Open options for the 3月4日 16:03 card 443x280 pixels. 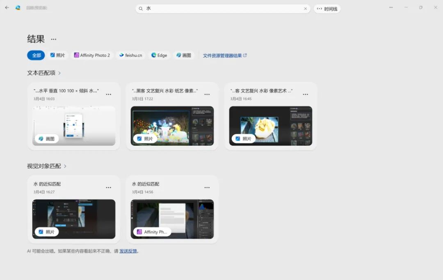(108, 95)
